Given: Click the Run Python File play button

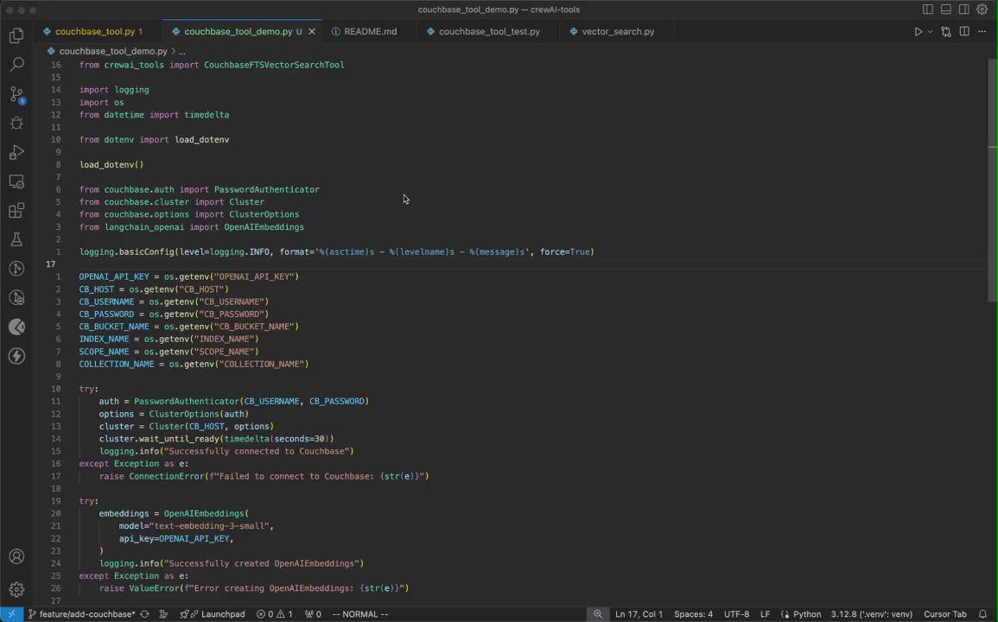Looking at the screenshot, I should coord(918,32).
